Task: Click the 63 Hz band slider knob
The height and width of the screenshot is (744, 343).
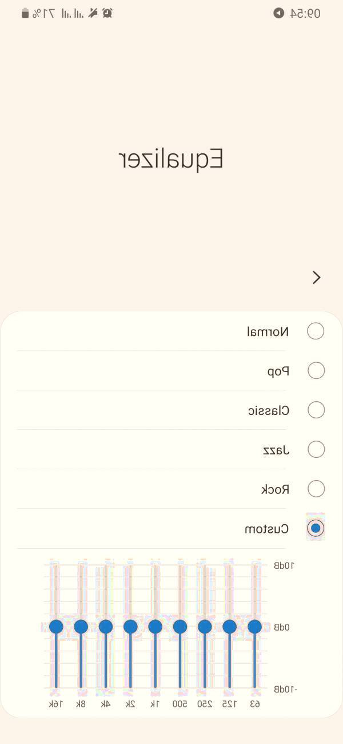Action: 254,627
